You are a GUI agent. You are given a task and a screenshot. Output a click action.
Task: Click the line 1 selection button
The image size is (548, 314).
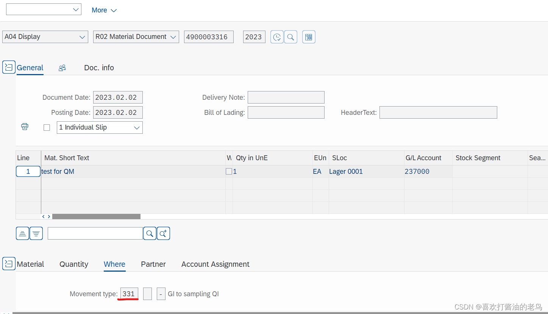click(28, 172)
